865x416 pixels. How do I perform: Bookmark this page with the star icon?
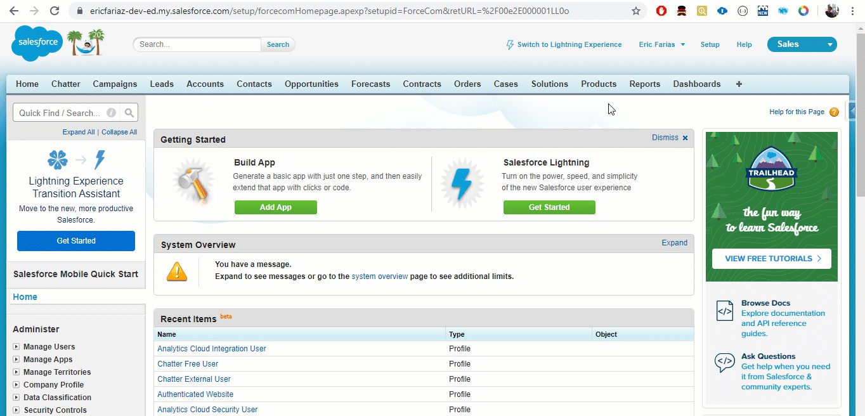pyautogui.click(x=636, y=11)
